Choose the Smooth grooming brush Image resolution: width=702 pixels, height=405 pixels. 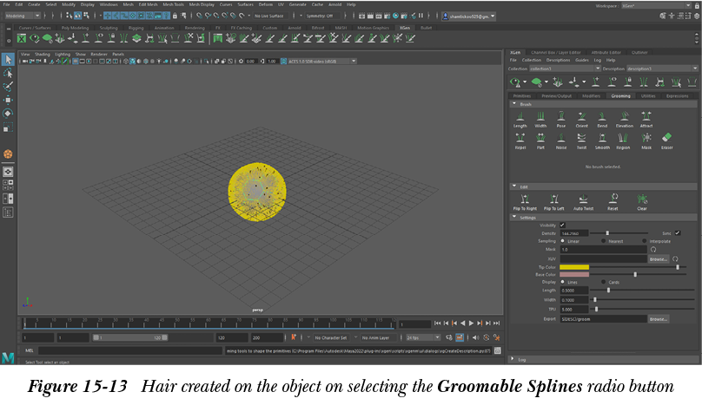coord(603,139)
